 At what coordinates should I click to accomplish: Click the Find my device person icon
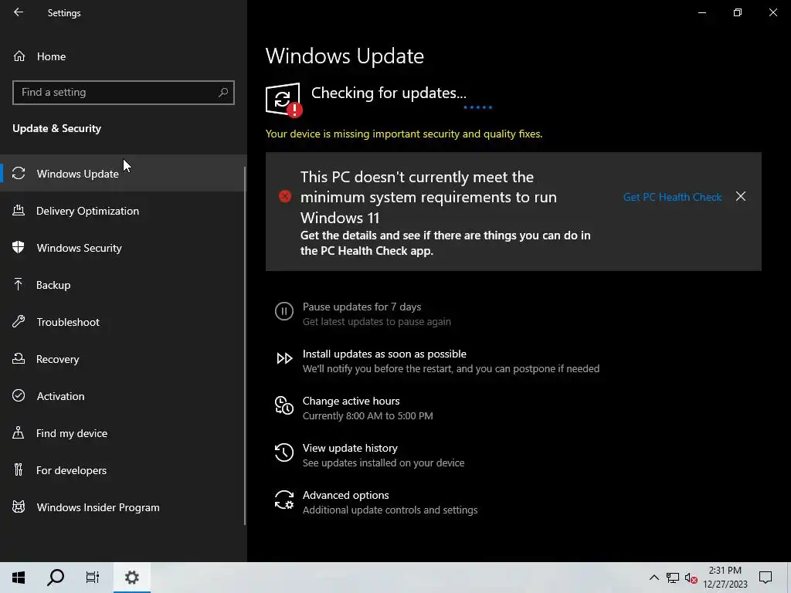[19, 432]
